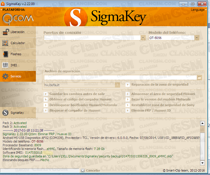
Task: Switch to the IMEI tab
Action: [18, 65]
